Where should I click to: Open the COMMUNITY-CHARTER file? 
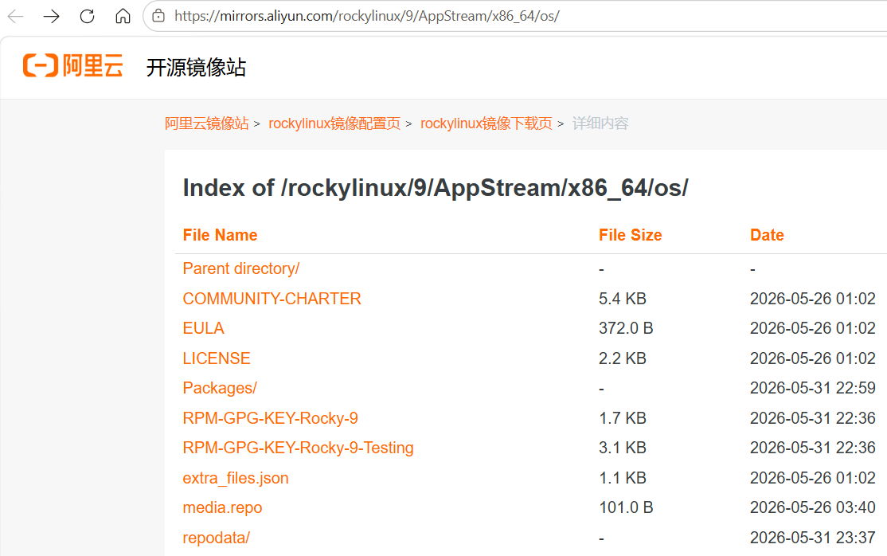coord(272,299)
